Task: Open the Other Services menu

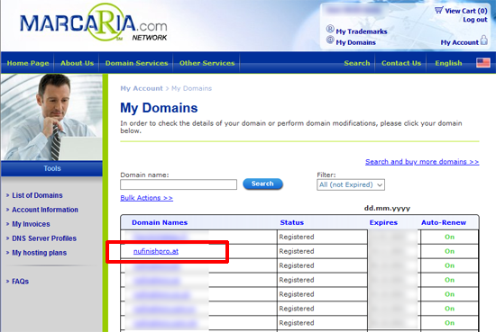Action: pyautogui.click(x=207, y=63)
